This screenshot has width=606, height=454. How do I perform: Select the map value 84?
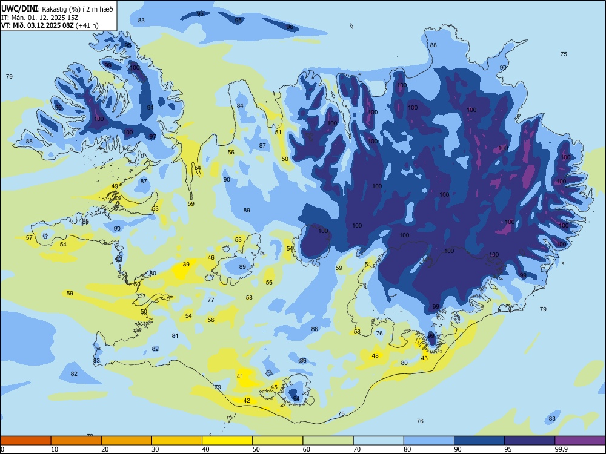pos(240,105)
